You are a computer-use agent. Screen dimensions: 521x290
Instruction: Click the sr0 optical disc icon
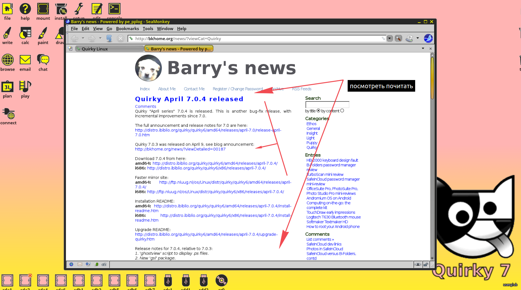tap(221, 282)
